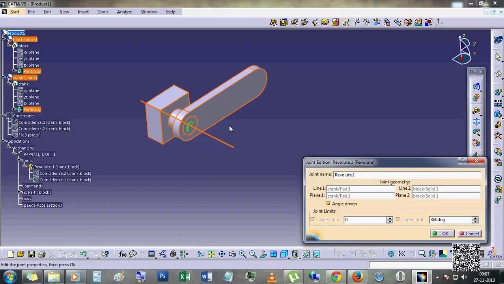Toggle the Upper limit checkbox
Image resolution: width=504 pixels, height=284 pixels.
[x=398, y=219]
